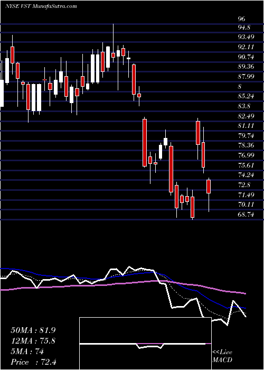The height and width of the screenshot is (370, 264).
Task: Select the 75.61 price axis label
Action: [x=246, y=165]
